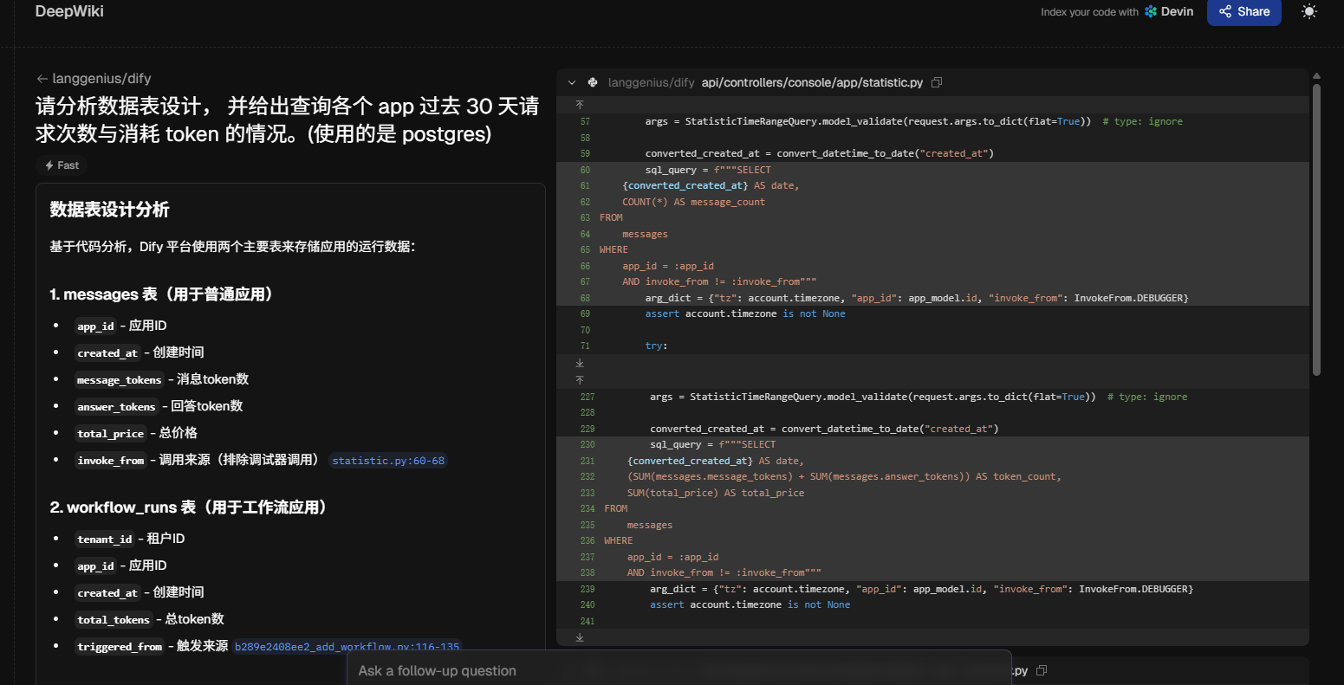Go back to langgenius/dify repo
1344x685 pixels.
point(101,78)
